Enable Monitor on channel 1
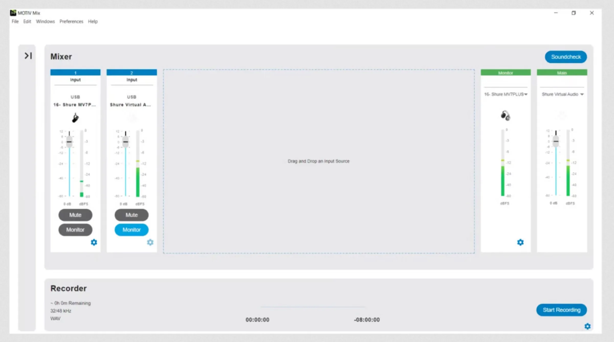Image resolution: width=614 pixels, height=342 pixels. 75,230
